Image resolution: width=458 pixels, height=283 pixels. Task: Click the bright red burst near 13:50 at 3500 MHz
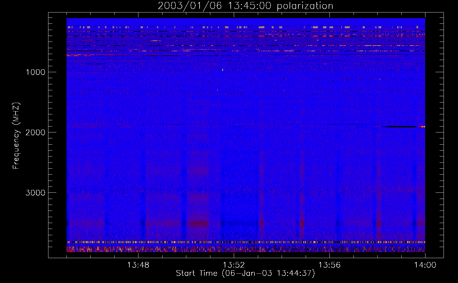coord(199,224)
